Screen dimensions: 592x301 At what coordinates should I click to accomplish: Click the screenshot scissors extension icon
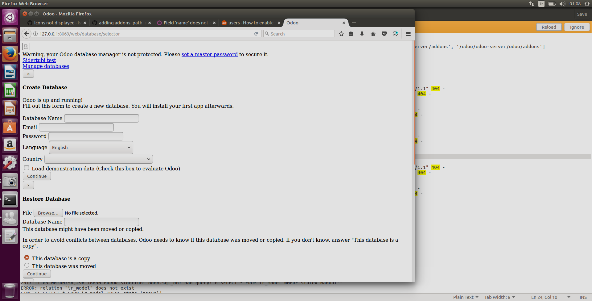coord(395,34)
